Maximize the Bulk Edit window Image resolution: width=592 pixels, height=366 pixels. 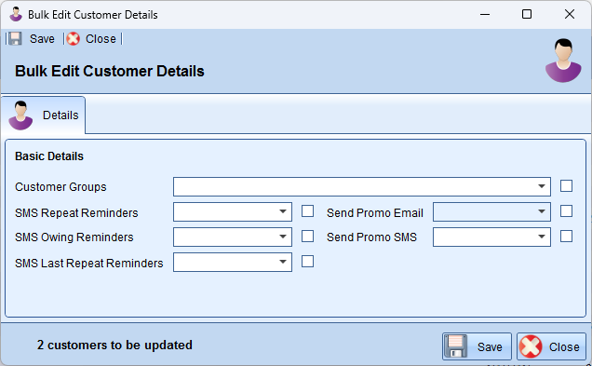[527, 14]
